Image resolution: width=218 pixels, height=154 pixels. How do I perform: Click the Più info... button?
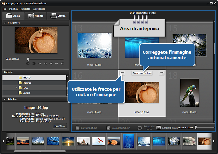click(60, 126)
